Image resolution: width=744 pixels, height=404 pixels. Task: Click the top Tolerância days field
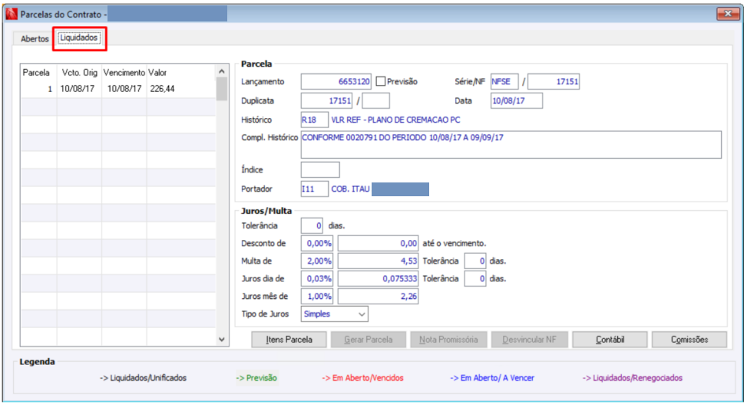[312, 225]
